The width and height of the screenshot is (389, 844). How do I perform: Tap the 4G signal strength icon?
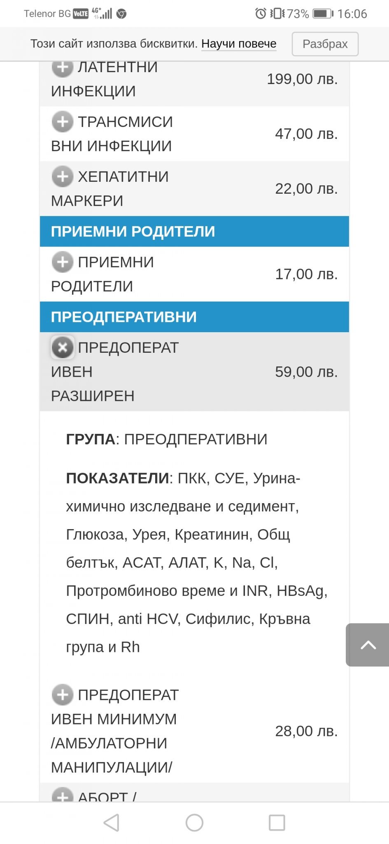(x=102, y=14)
